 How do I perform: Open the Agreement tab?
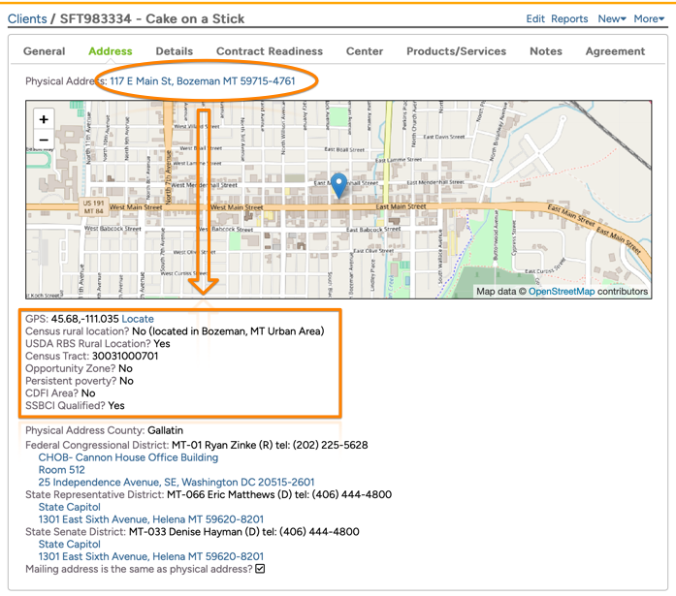(x=615, y=51)
